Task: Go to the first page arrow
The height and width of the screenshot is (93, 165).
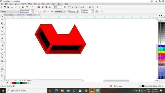Action: 9,81
